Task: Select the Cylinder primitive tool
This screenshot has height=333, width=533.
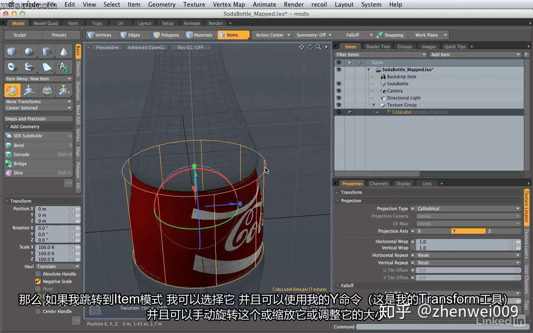Action: [x=47, y=52]
